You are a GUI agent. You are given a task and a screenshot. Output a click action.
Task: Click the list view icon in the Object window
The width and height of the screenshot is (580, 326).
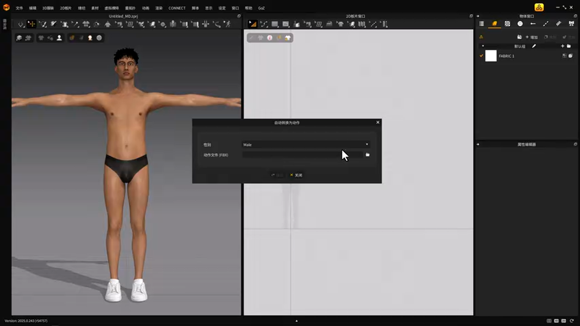[481, 24]
